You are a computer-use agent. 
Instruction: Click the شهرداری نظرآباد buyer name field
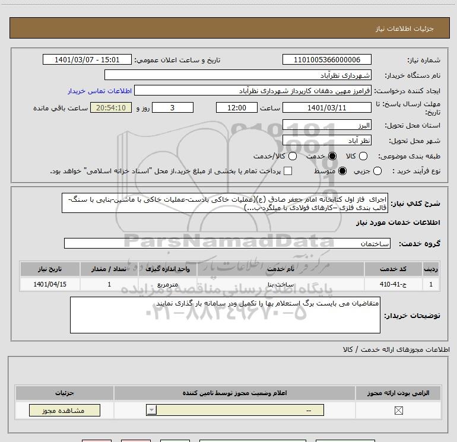[238, 75]
